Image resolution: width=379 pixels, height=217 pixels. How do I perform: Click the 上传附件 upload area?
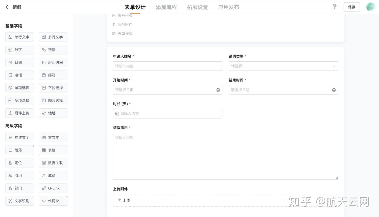pos(225,200)
